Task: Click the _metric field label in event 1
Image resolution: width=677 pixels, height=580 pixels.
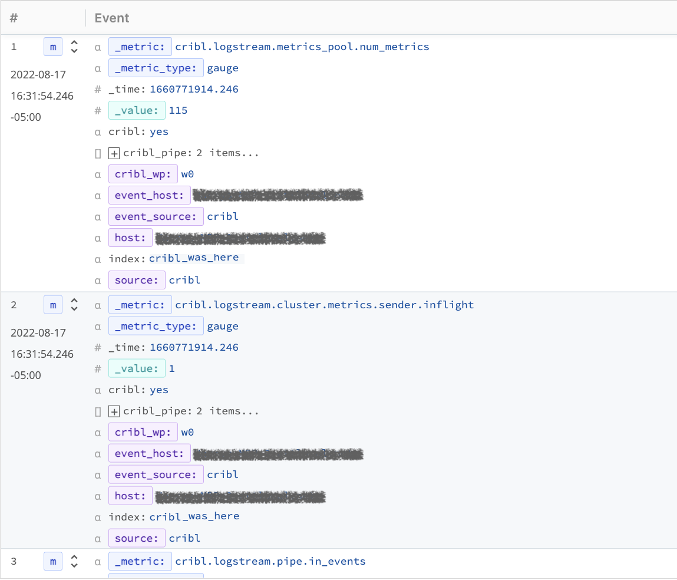Action: click(140, 47)
